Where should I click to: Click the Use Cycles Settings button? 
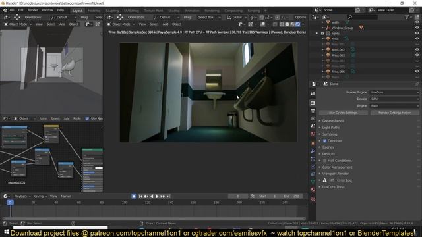(x=343, y=113)
